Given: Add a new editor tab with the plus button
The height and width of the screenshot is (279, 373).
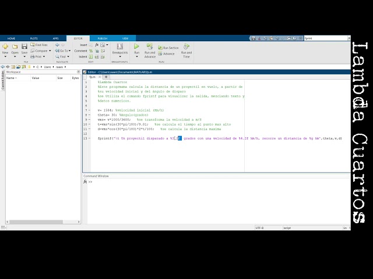Looking at the screenshot, I should pos(106,77).
